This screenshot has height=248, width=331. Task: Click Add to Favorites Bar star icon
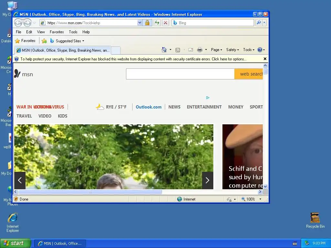pos(44,41)
